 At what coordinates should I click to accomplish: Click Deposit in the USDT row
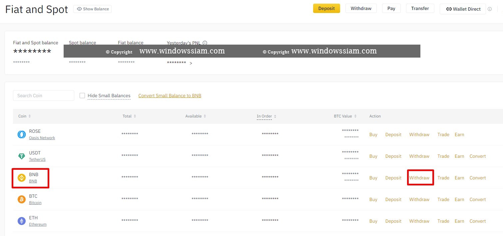pos(393,156)
